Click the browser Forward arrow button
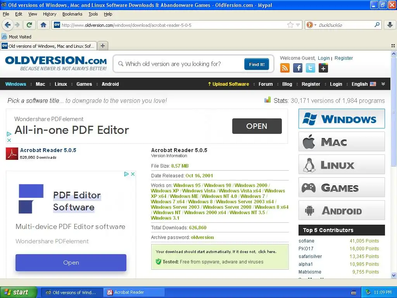Image resolution: width=397 pixels, height=298 pixels. coord(17,25)
